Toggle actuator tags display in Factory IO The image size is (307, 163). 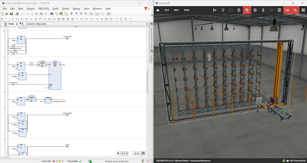click(x=295, y=10)
